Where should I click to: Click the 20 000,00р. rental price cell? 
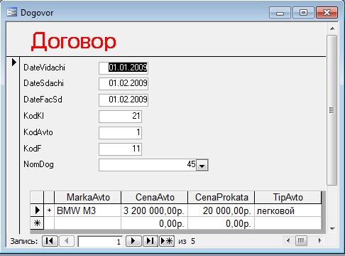[x=221, y=210]
